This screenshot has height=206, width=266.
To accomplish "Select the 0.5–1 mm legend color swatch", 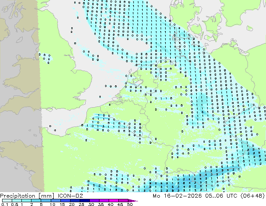I will [x=17, y=201].
